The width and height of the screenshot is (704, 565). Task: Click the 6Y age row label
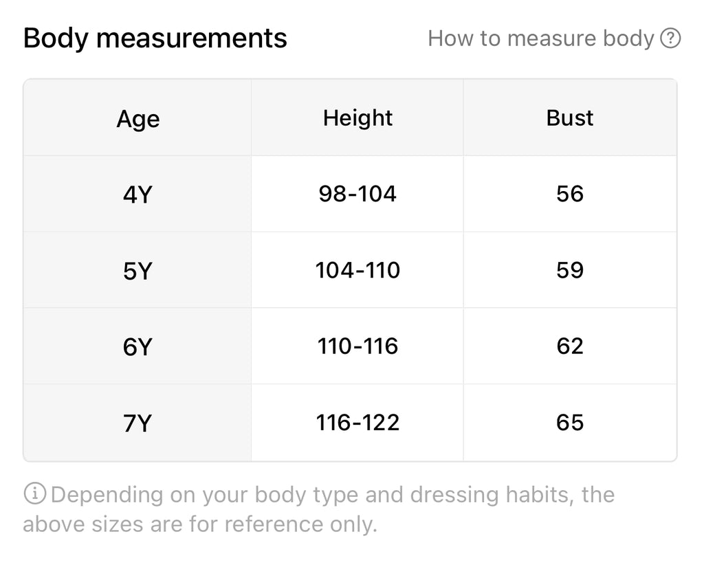coord(137,347)
